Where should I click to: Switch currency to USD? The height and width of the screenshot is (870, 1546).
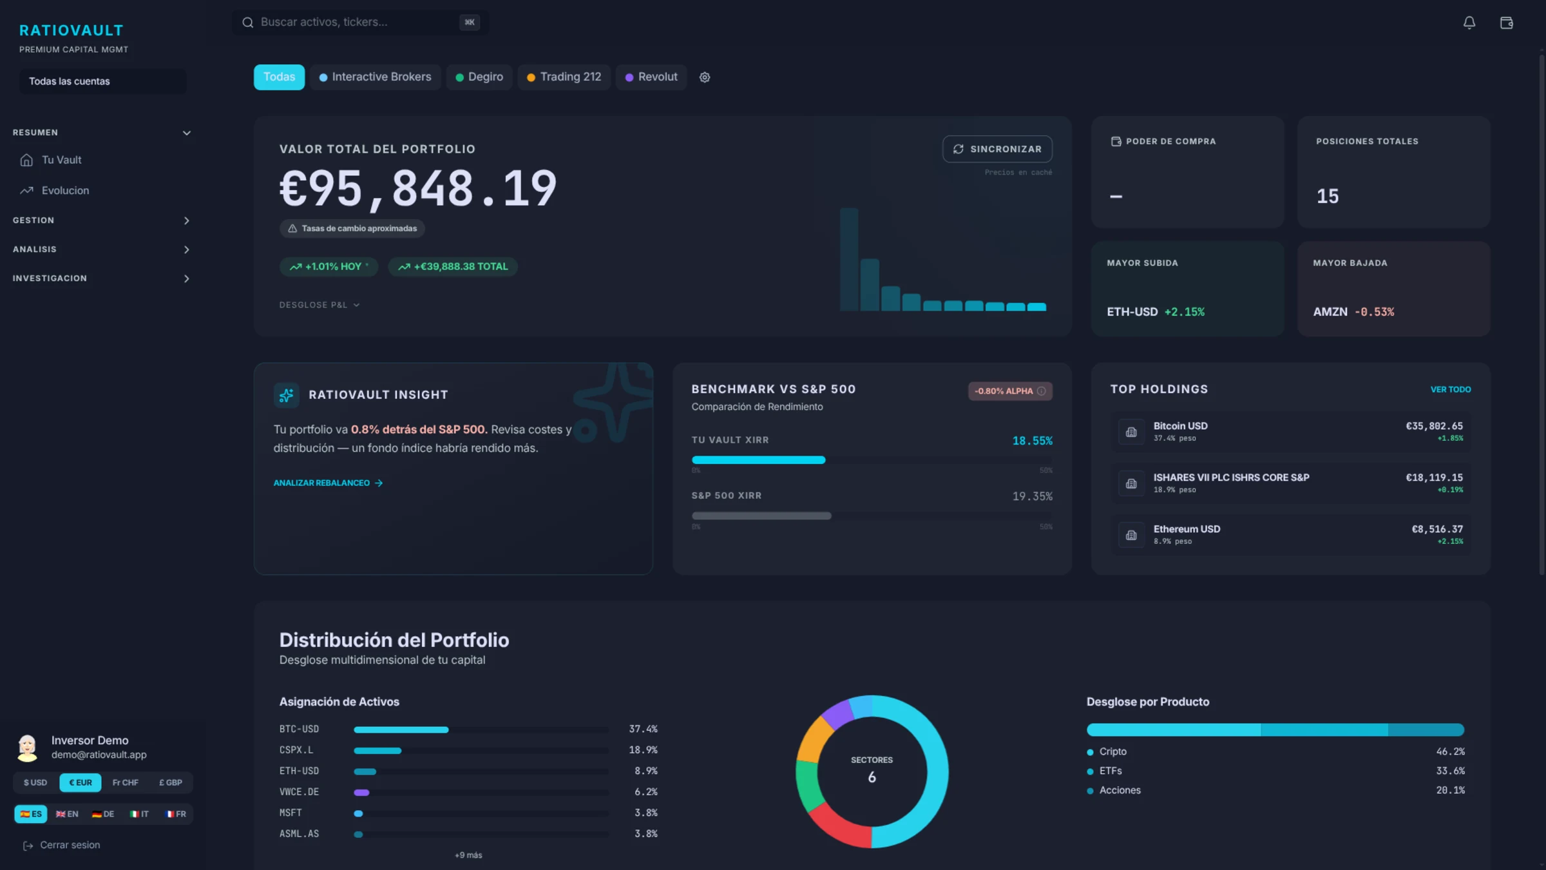click(x=35, y=782)
